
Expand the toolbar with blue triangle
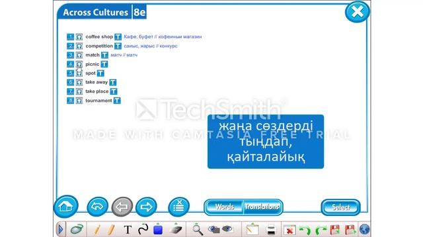tap(60, 230)
